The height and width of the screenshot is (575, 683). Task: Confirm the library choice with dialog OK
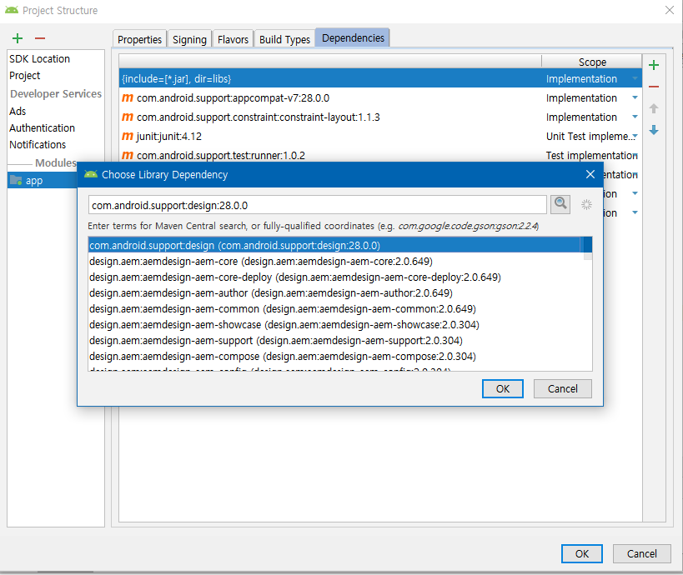point(503,388)
